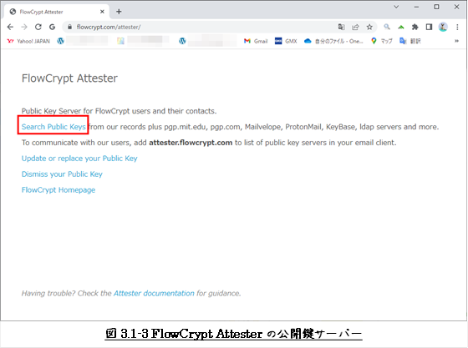The image size is (468, 348).
Task: Open a new tab with plus button
Action: (x=119, y=12)
